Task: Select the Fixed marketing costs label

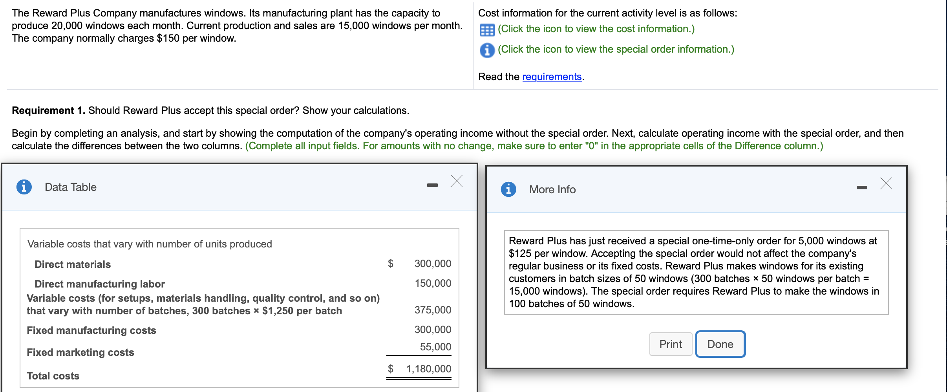Action: [80, 352]
